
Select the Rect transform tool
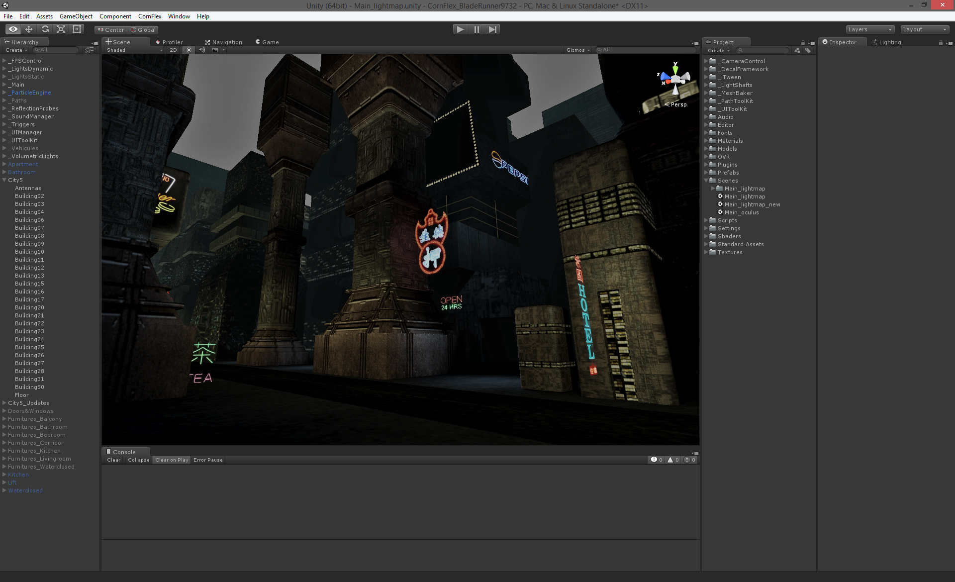tap(77, 29)
